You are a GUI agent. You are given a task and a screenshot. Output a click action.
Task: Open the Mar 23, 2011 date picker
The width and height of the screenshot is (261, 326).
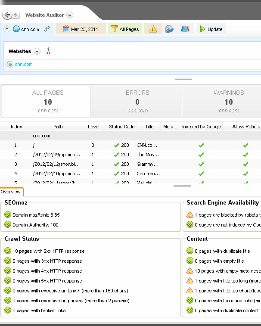point(81,29)
